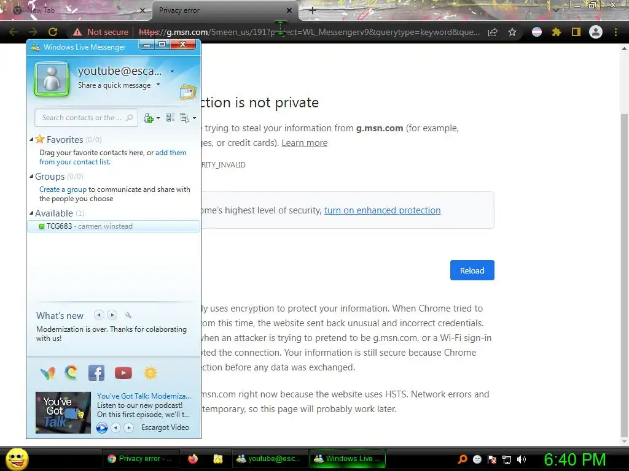
Task: Click 'You've Got Talk: Moderniza...' link
Action: pos(144,396)
